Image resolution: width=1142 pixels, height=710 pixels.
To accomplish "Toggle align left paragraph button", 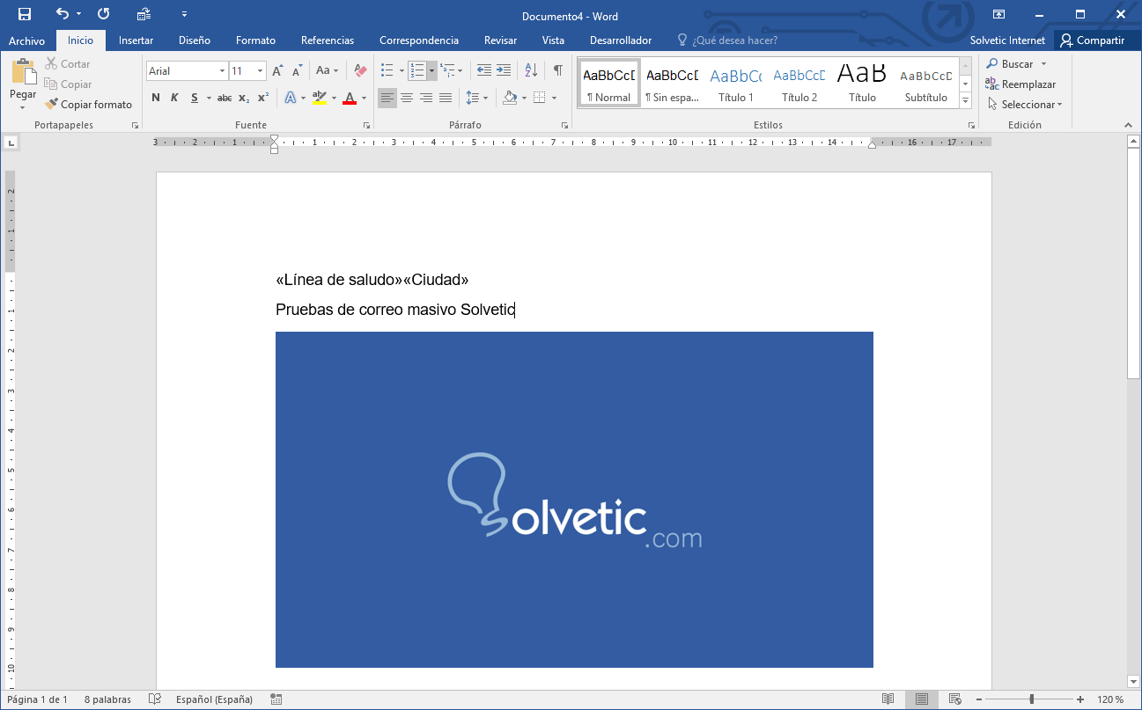I will 387,98.
